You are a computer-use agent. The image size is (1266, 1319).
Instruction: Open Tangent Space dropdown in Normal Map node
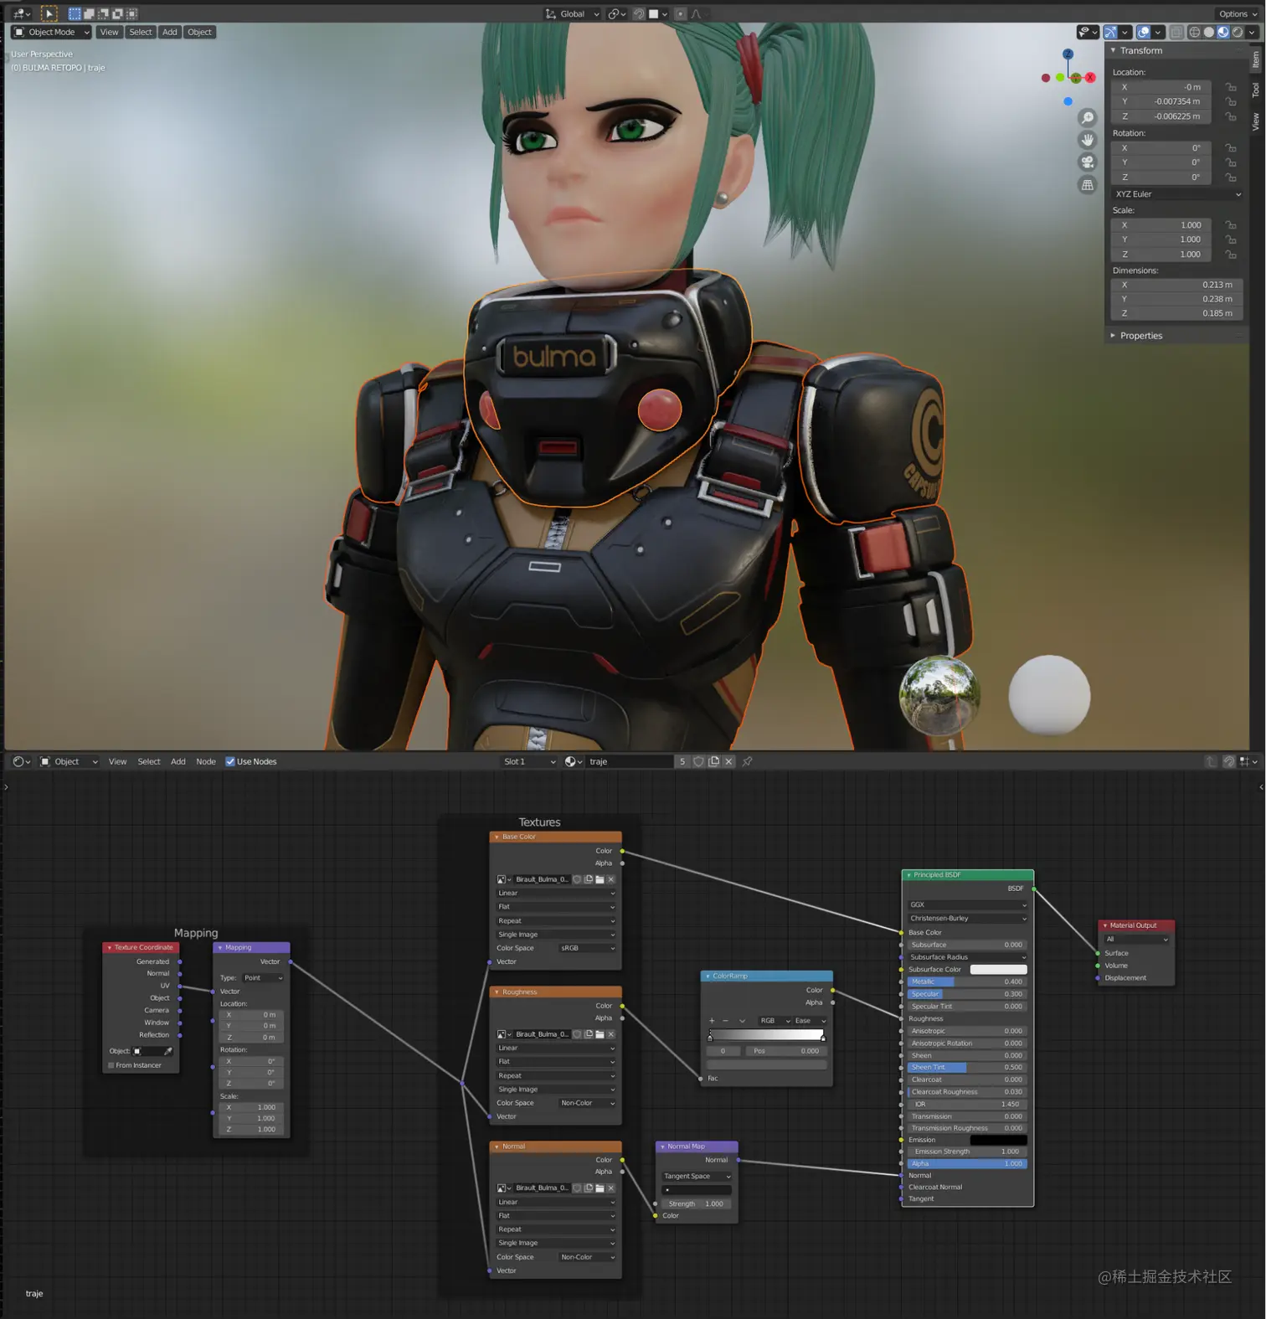697,1177
